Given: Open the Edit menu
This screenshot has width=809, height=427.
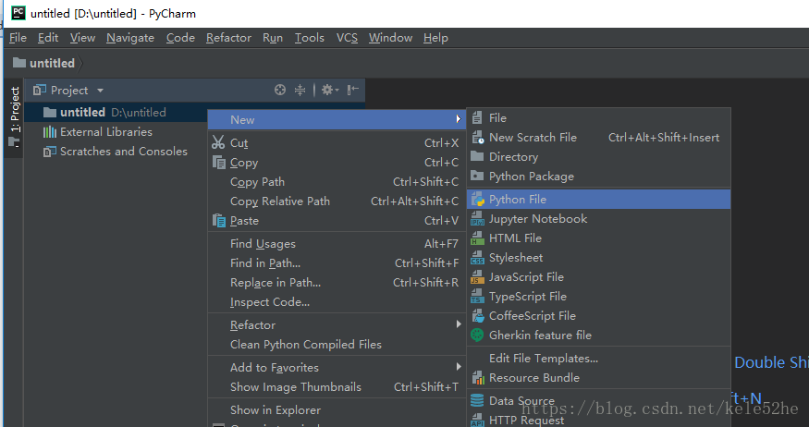Looking at the screenshot, I should pos(48,38).
